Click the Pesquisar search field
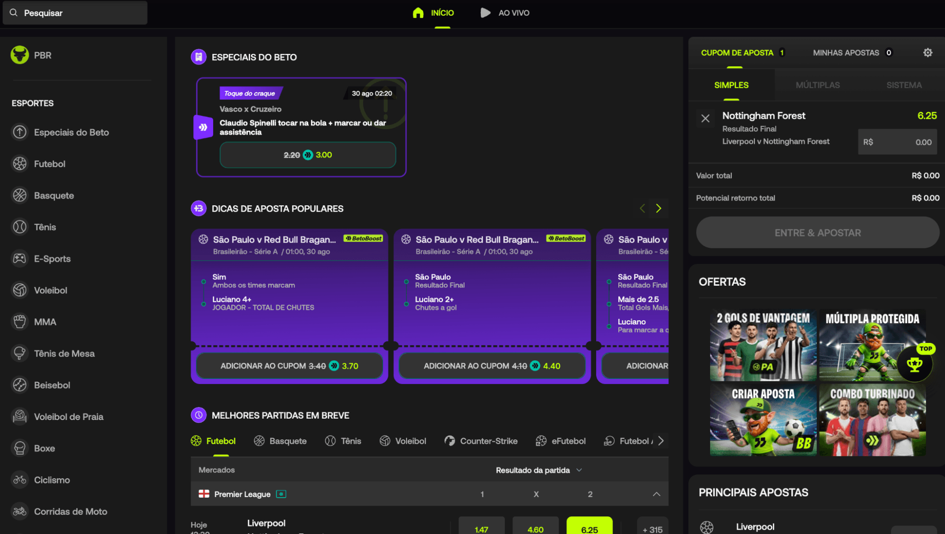This screenshot has height=534, width=945. (x=75, y=13)
